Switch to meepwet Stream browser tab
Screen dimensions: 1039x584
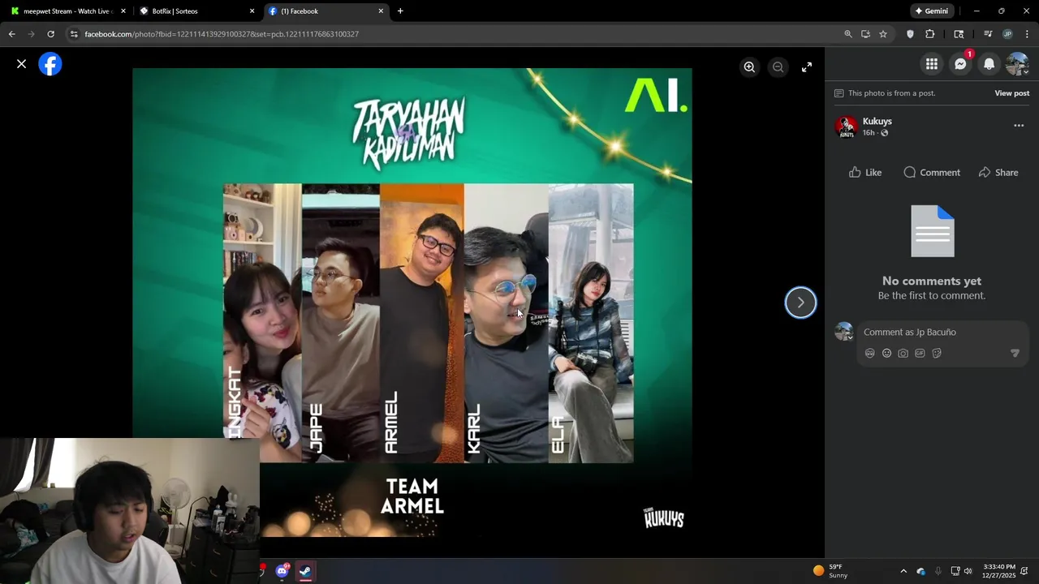point(67,11)
